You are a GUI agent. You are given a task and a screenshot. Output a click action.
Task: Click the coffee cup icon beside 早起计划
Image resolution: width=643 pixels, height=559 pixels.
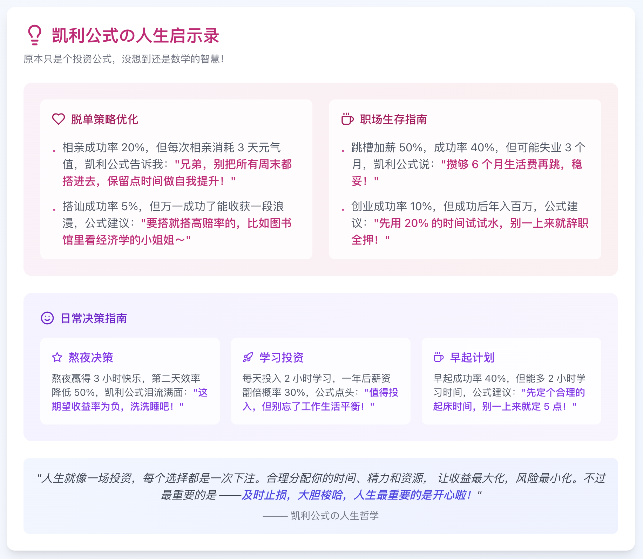click(x=439, y=357)
